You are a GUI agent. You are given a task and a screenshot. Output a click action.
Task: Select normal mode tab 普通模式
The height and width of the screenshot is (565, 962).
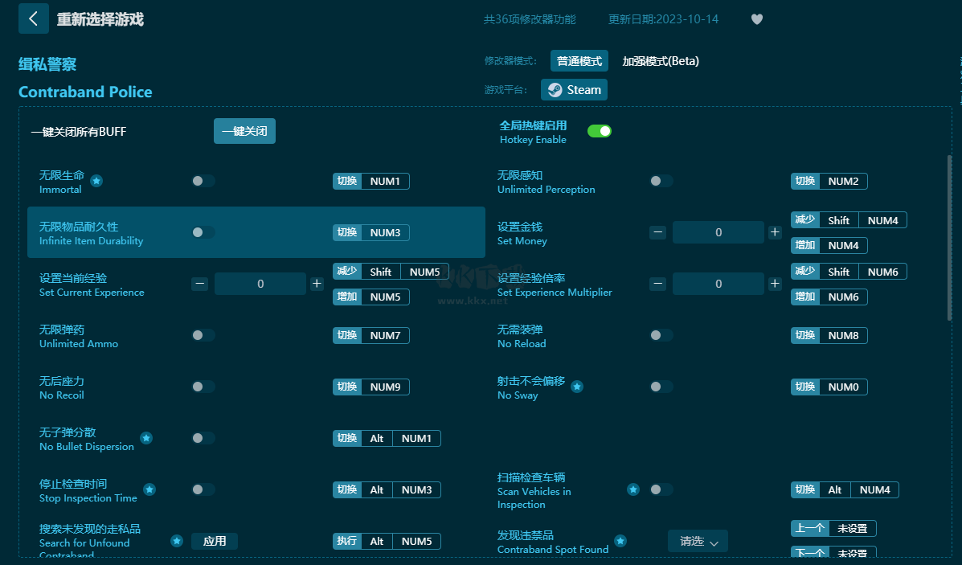coord(579,61)
